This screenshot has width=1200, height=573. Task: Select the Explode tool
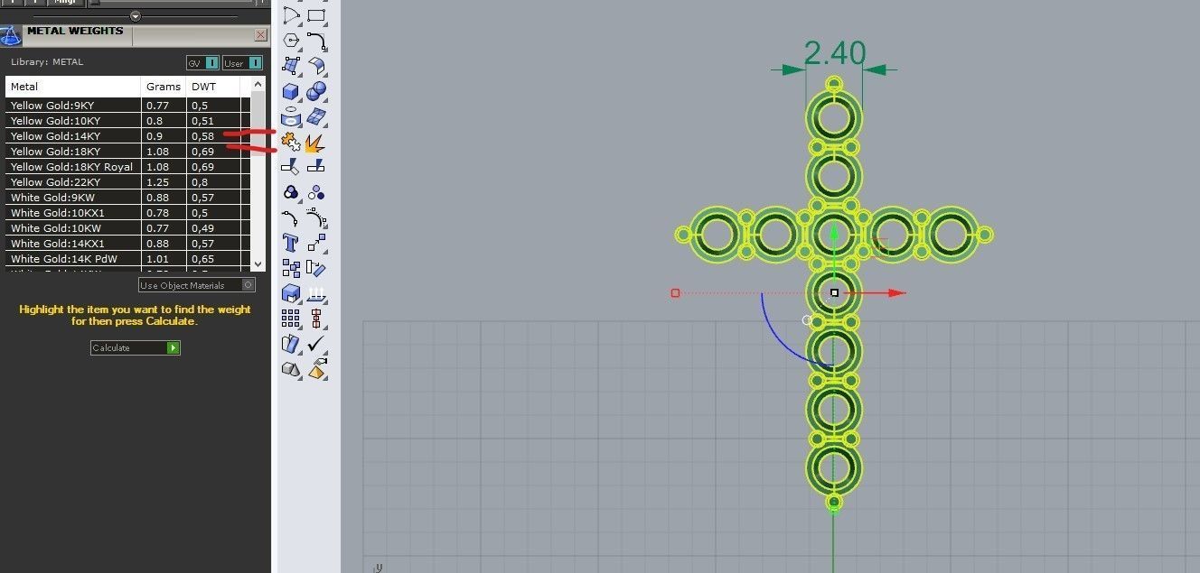tap(315, 143)
